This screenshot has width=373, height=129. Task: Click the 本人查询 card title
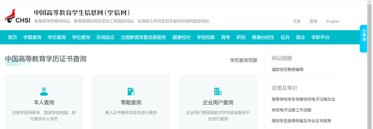coord(44,102)
